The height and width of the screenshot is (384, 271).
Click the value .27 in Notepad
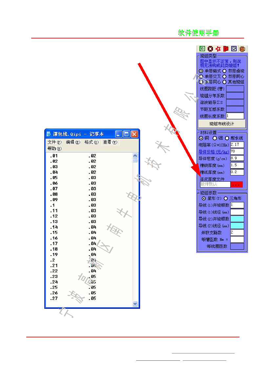click(54, 298)
